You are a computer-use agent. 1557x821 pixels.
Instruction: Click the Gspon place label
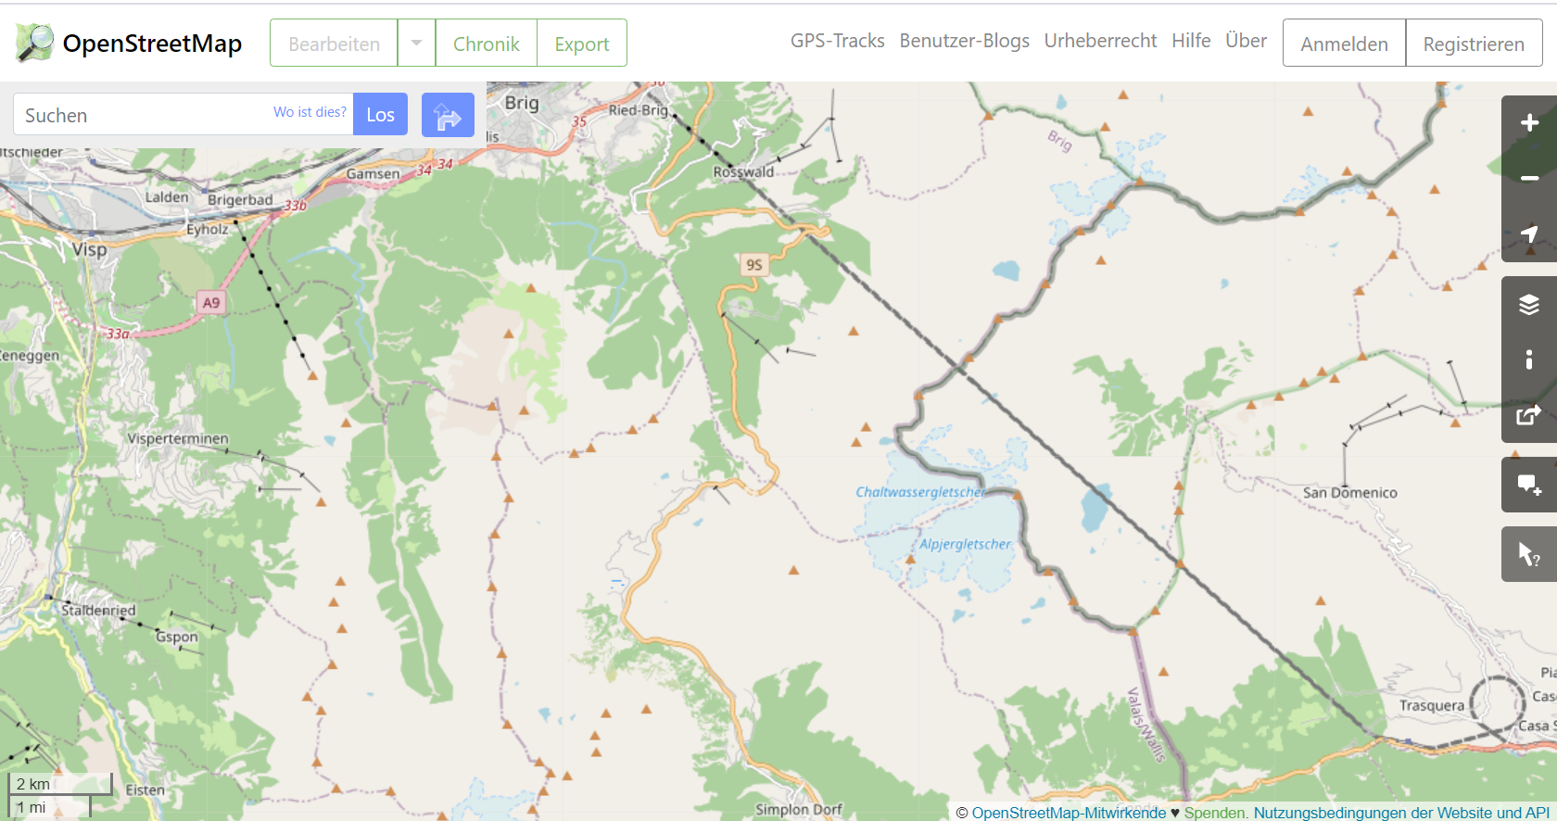(177, 637)
